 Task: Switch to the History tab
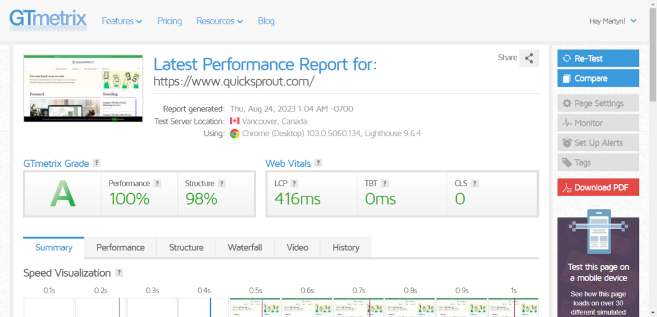(x=346, y=248)
